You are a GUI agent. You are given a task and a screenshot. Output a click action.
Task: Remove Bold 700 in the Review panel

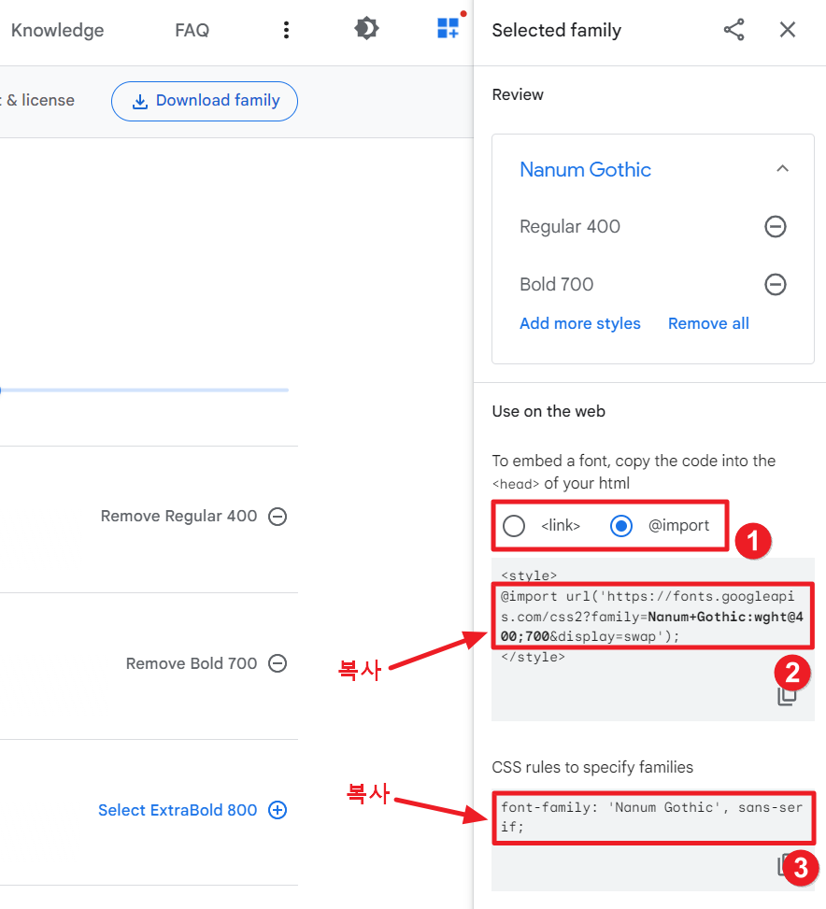775,284
